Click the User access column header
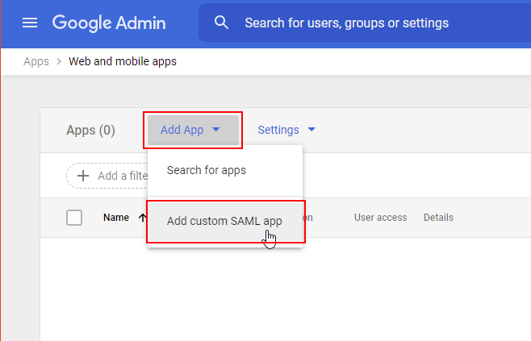 pos(380,218)
